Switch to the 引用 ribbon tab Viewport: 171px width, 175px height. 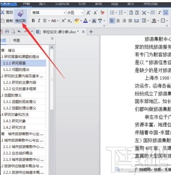click(x=82, y=4)
